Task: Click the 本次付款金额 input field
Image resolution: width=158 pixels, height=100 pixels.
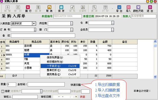Action: pos(64,91)
